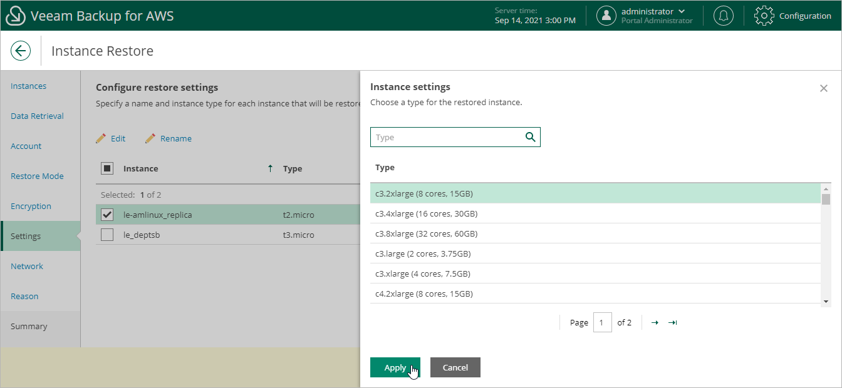Screen dimensions: 842x388
Task: Click the administrator profile icon
Action: click(x=606, y=15)
